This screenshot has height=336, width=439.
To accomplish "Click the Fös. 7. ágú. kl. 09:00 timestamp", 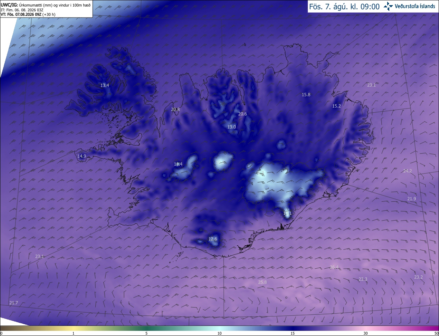I will point(344,6).
